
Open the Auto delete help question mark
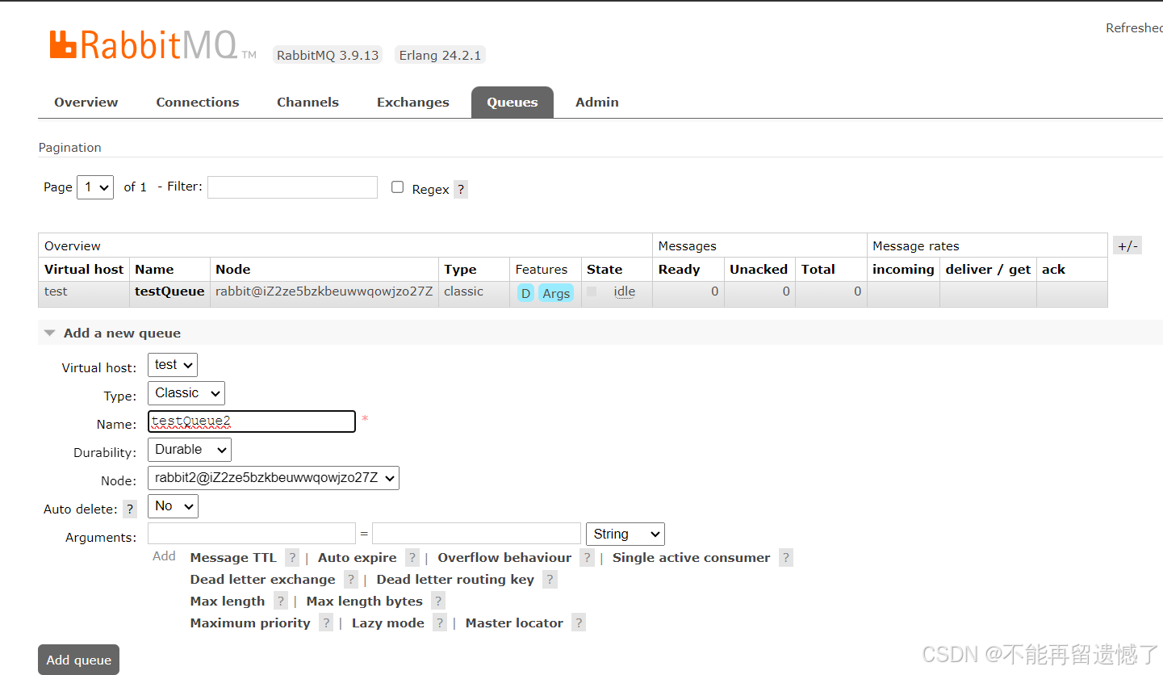click(130, 509)
